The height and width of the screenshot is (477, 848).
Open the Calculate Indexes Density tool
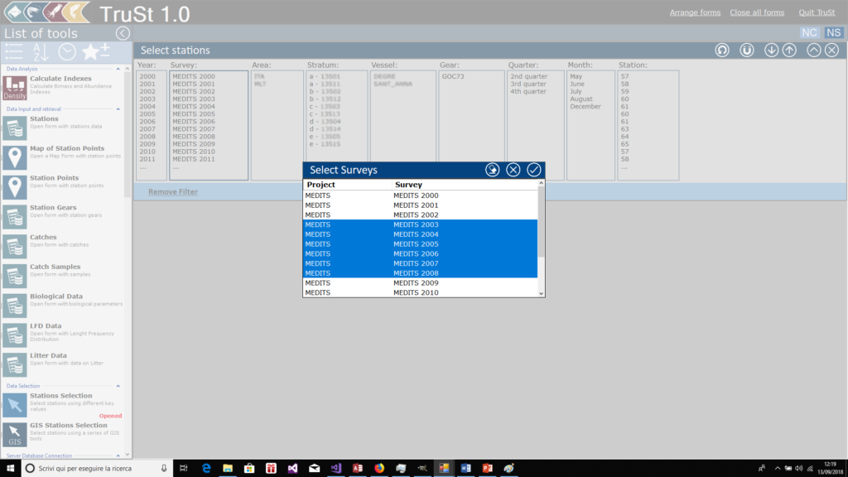(15, 88)
